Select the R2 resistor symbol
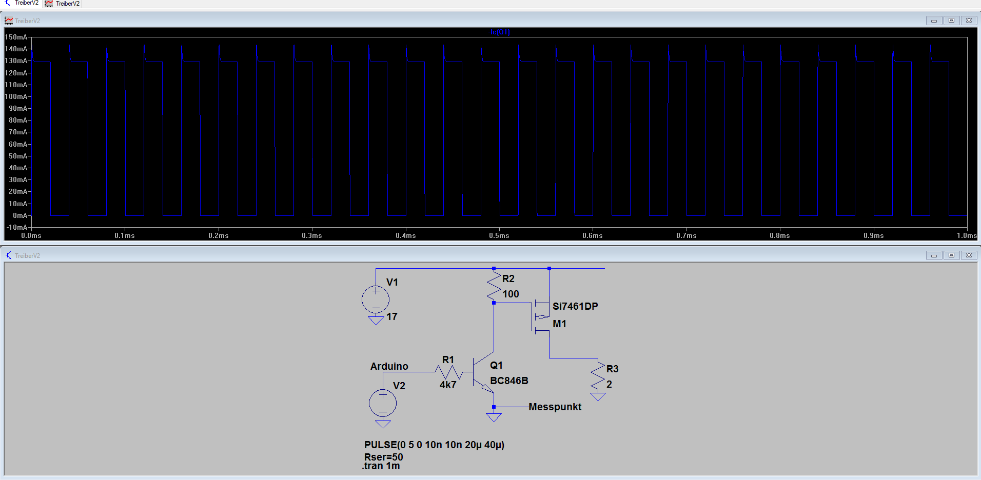981x480 pixels. [494, 286]
